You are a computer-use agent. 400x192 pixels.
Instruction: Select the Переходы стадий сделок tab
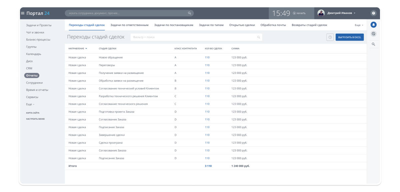[x=87, y=25]
